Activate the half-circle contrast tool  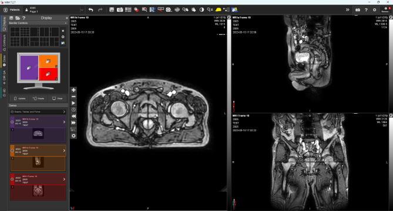tap(201, 10)
